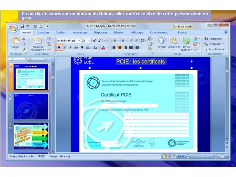Toggle underline with the S button

coord(70,48)
